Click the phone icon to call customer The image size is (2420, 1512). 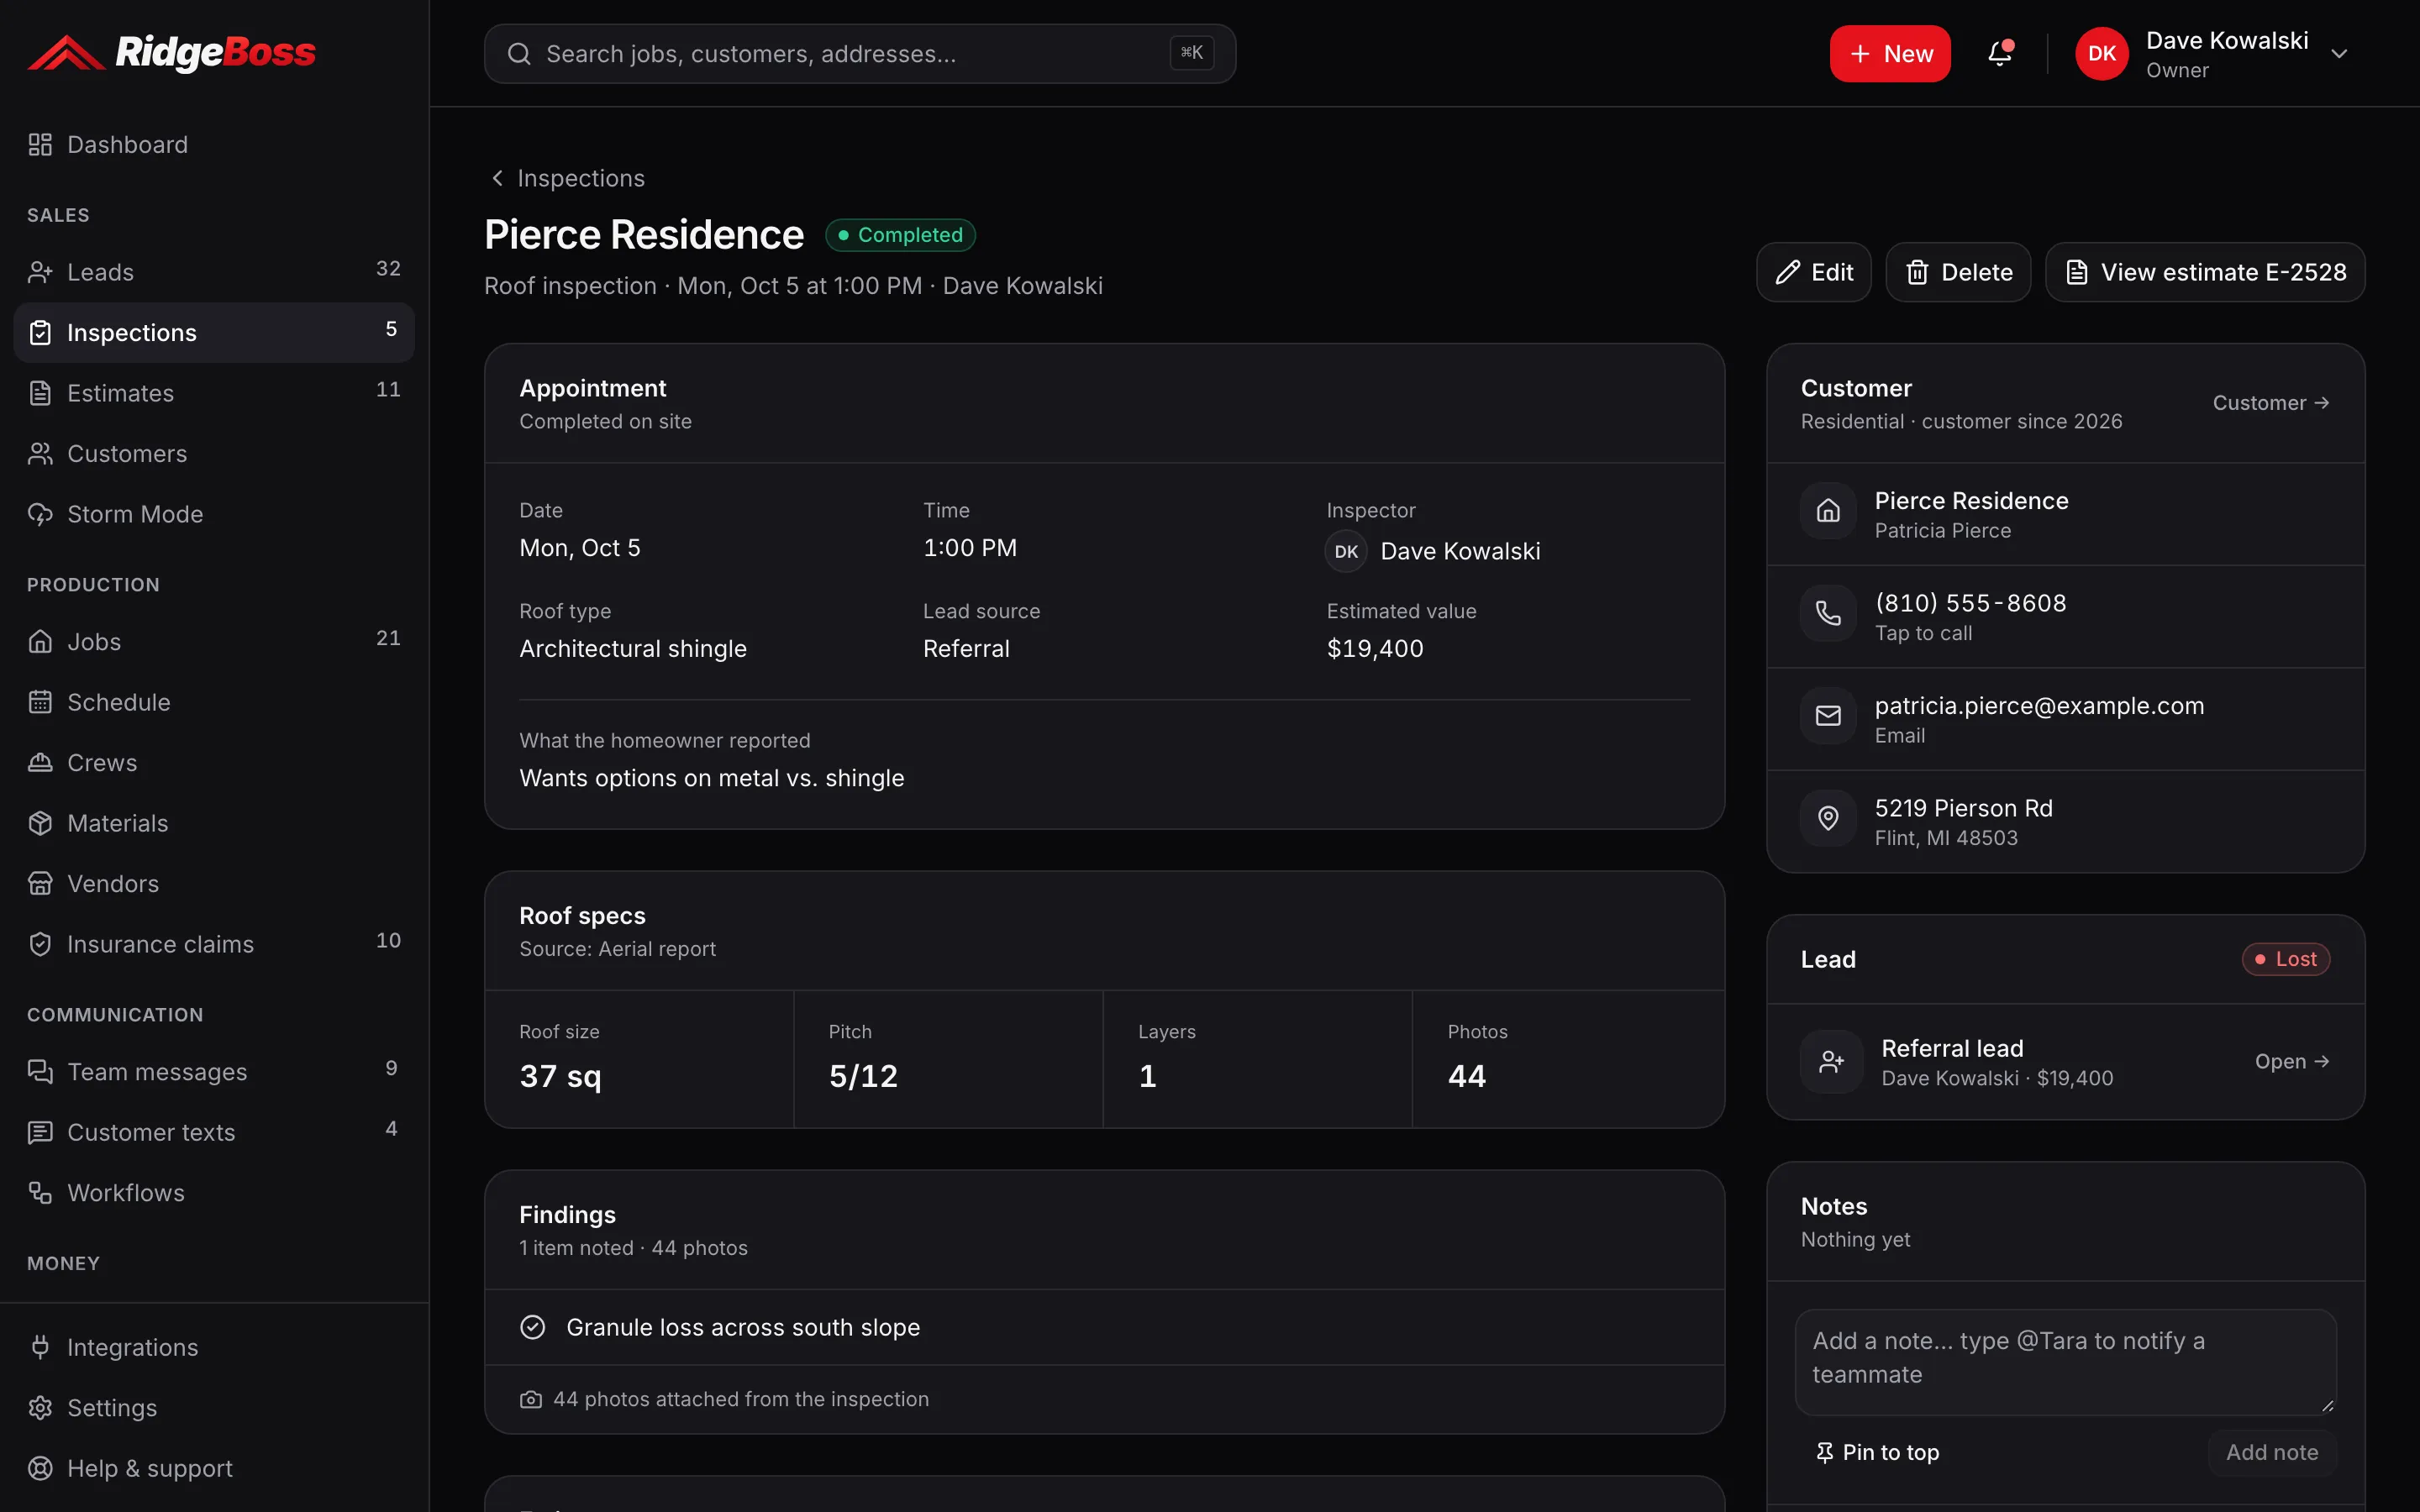[x=1828, y=613]
